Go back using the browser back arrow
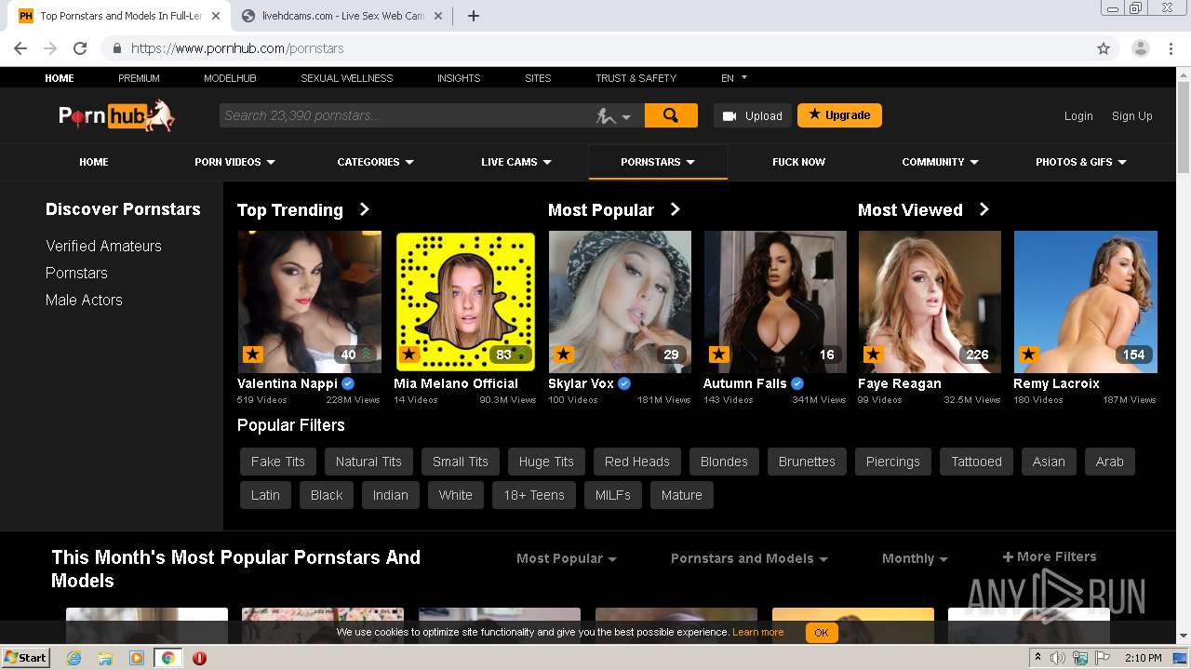 point(20,48)
